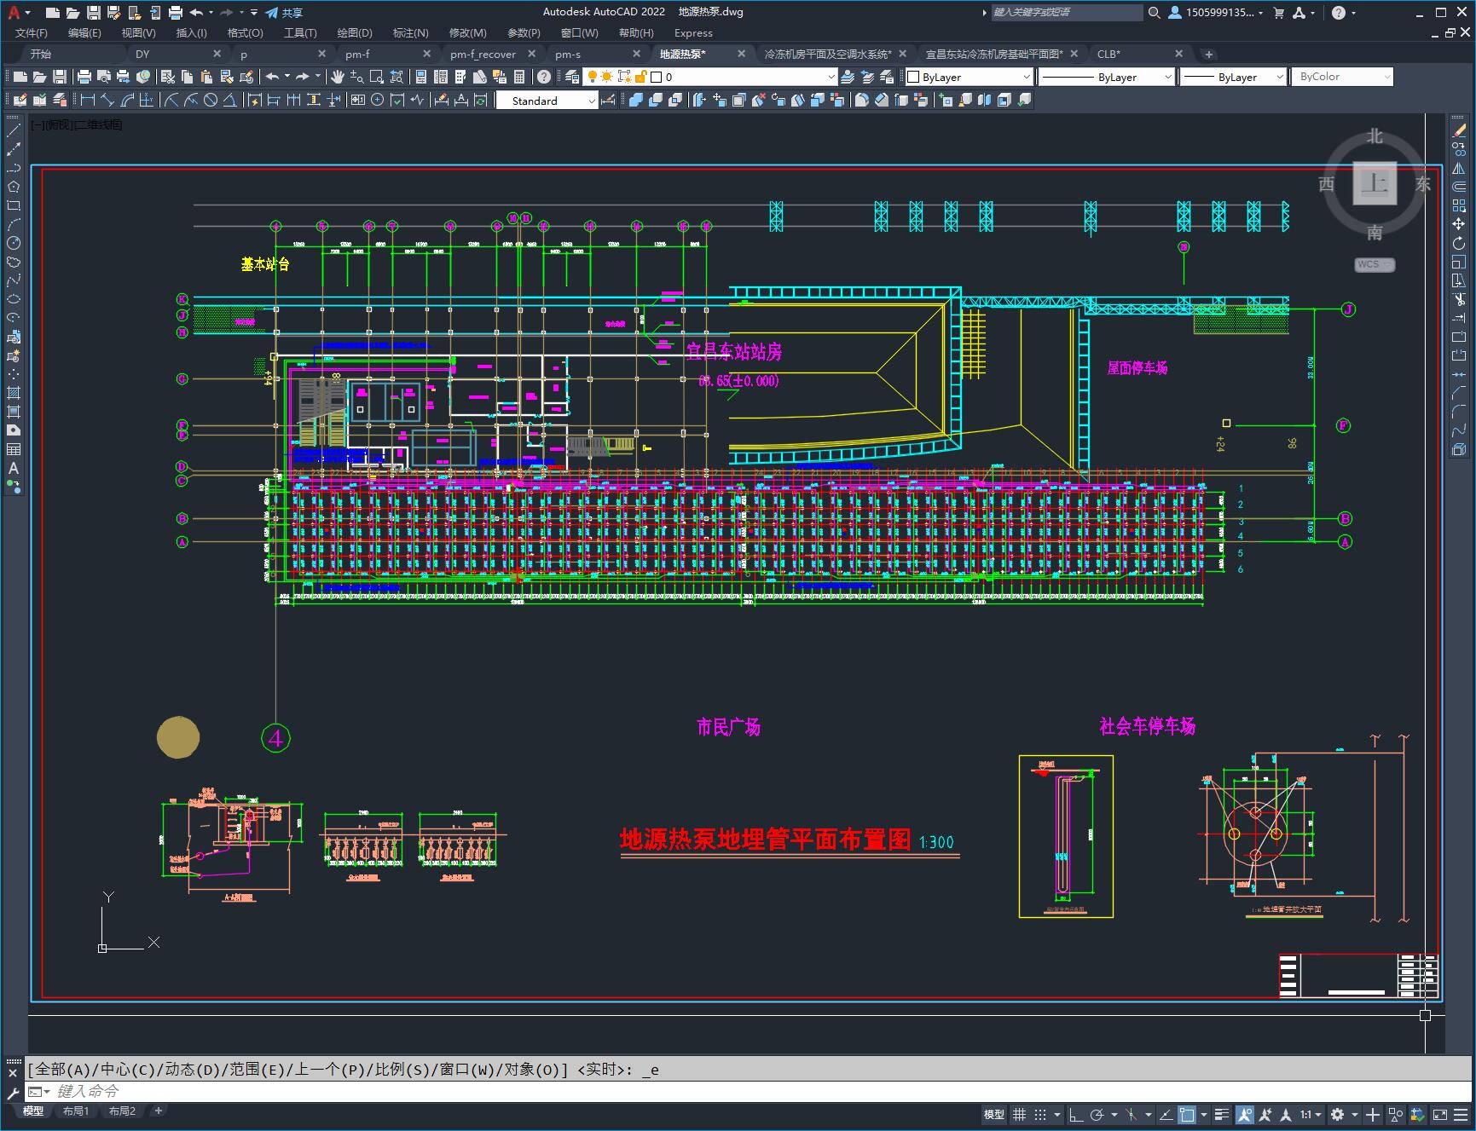Choose the Hatch tool in draw toolbar
1476x1131 pixels.
(14, 393)
